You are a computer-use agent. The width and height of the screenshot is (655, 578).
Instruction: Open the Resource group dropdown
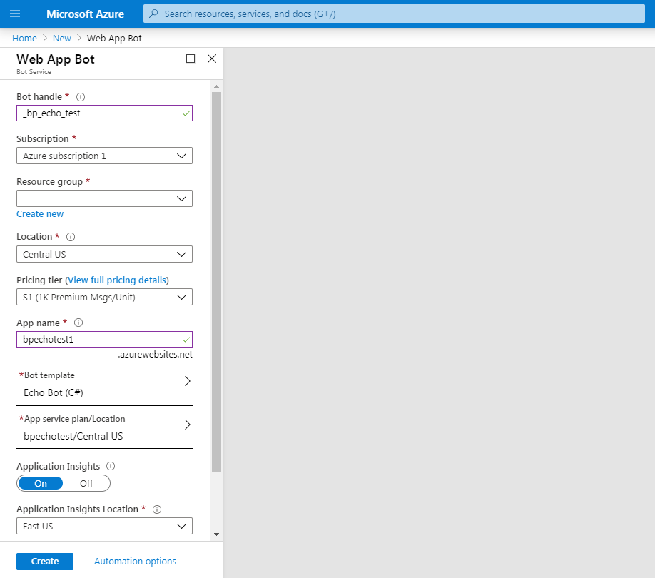(x=104, y=198)
